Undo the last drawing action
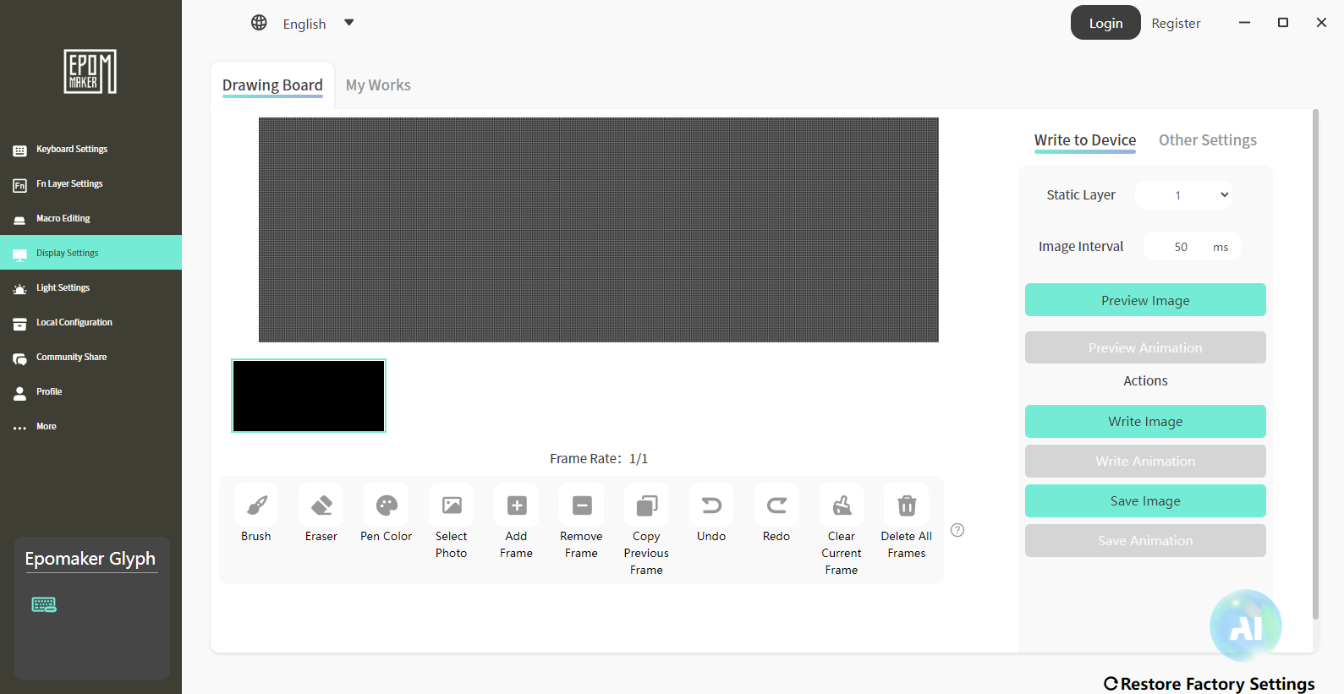This screenshot has width=1344, height=694. [711, 505]
